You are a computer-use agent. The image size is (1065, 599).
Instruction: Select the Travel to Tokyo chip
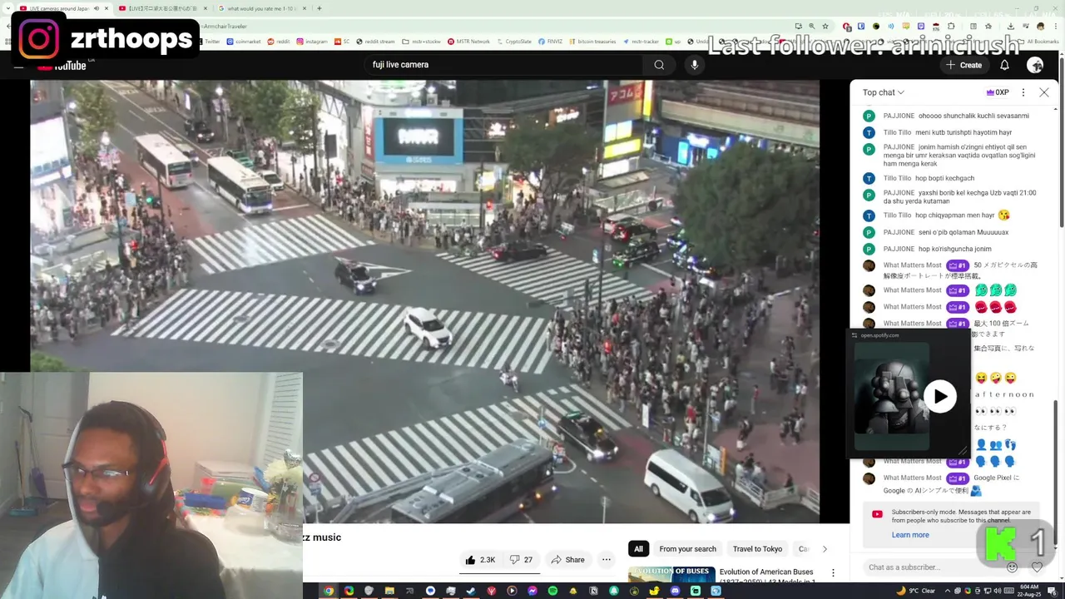pos(757,549)
